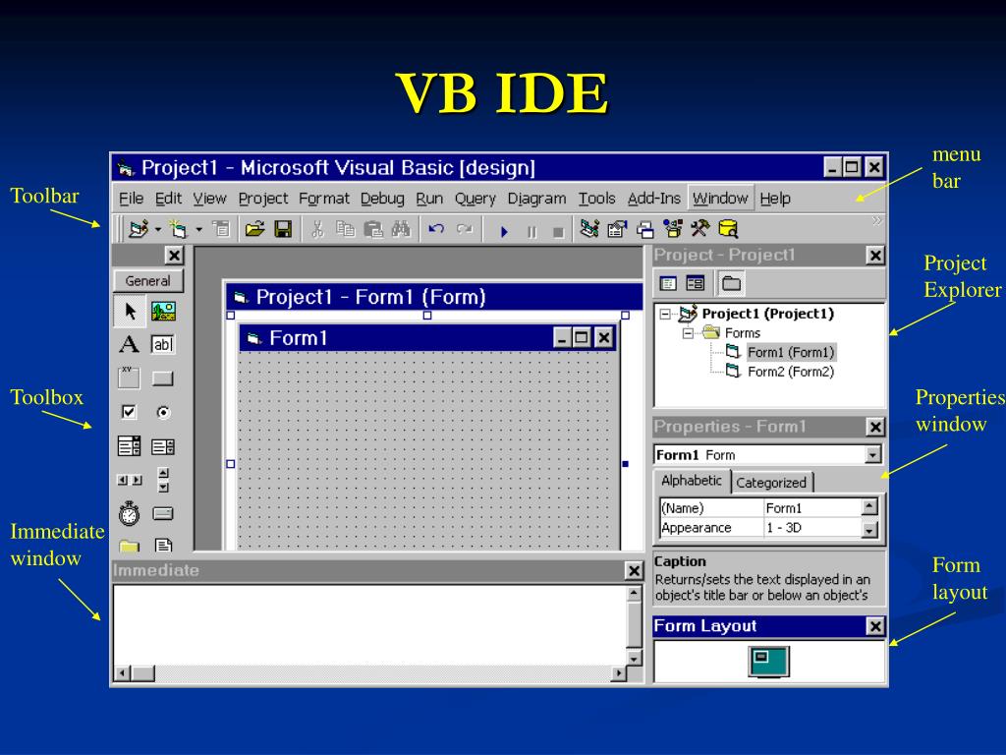Viewport: 1006px width, 755px height.
Task: Toggle Folders in the Project Explorer
Action: (x=731, y=283)
